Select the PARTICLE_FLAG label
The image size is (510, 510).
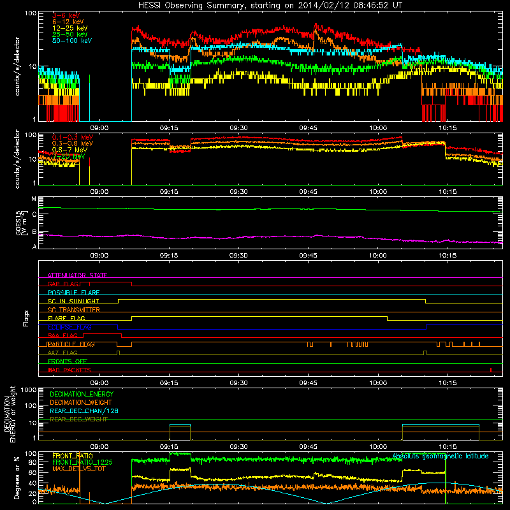(x=71, y=344)
